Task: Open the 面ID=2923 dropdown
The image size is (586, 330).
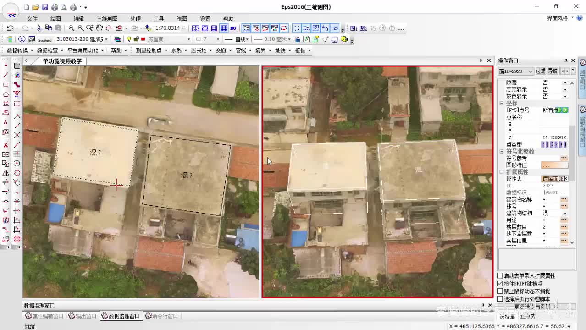Action: click(x=531, y=71)
